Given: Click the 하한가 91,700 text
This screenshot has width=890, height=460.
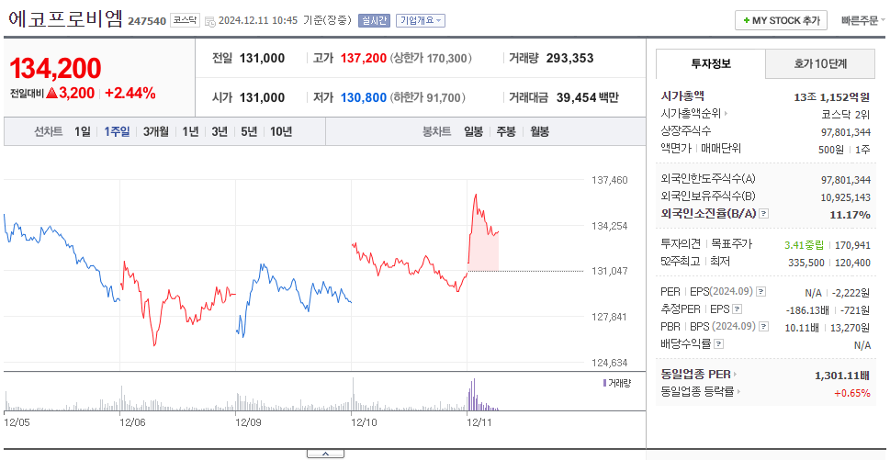Looking at the screenshot, I should [428, 97].
